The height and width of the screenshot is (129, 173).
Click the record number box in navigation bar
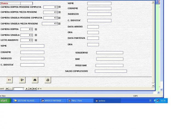click(x=19, y=89)
